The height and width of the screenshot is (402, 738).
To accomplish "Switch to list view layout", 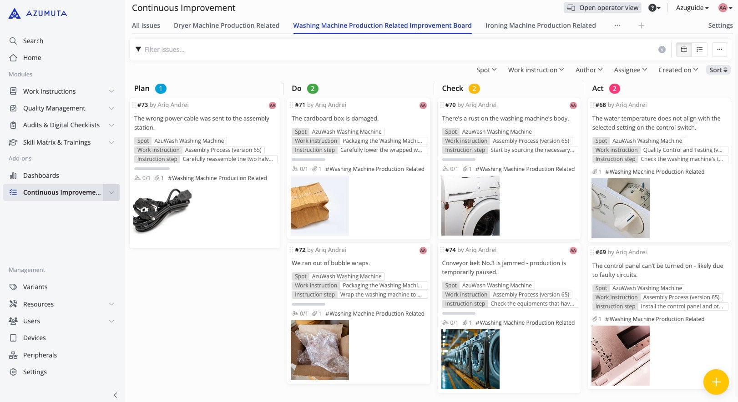I will (699, 50).
